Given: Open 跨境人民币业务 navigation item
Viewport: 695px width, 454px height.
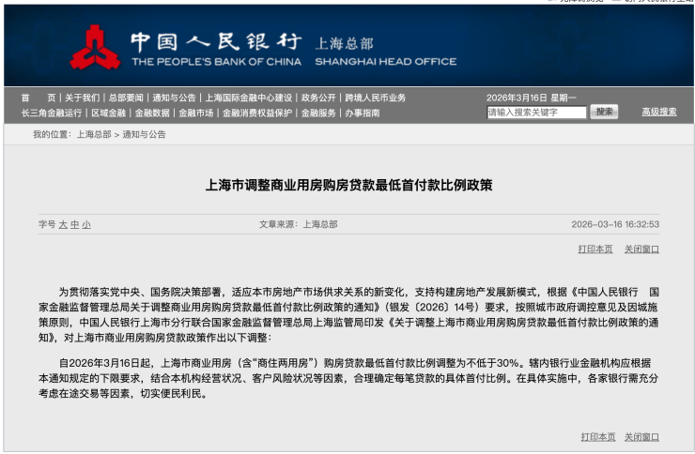Looking at the screenshot, I should point(375,98).
